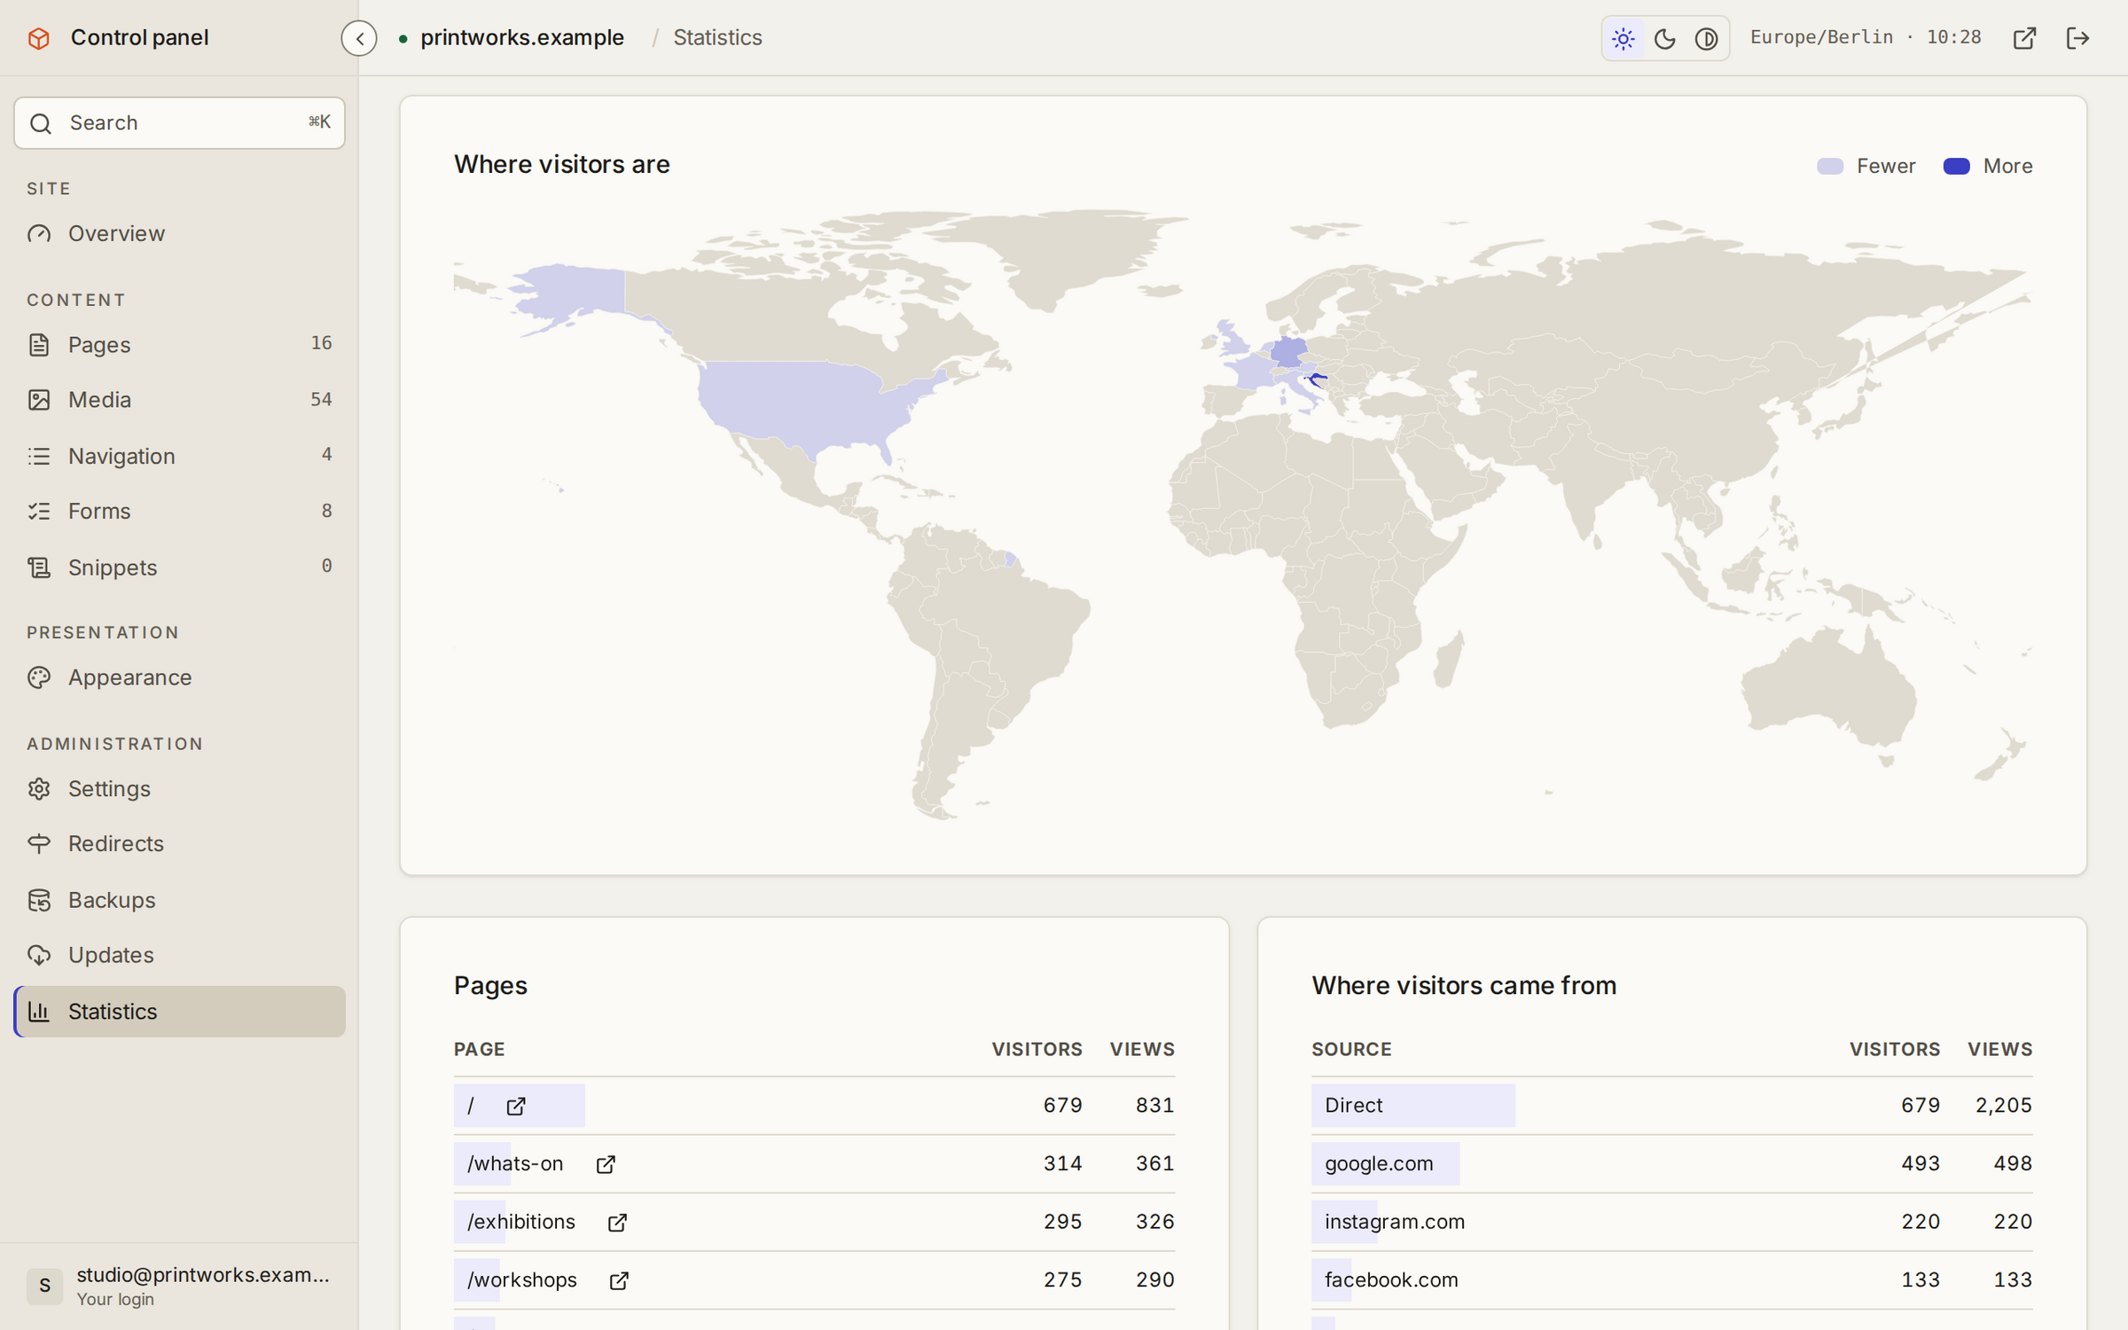2128x1330 pixels.
Task: Click the facebook.com source row
Action: tap(1671, 1280)
